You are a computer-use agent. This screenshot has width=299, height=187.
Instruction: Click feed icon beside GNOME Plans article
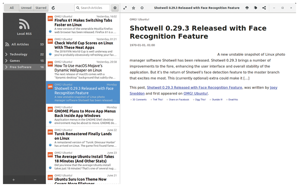pos(50,109)
